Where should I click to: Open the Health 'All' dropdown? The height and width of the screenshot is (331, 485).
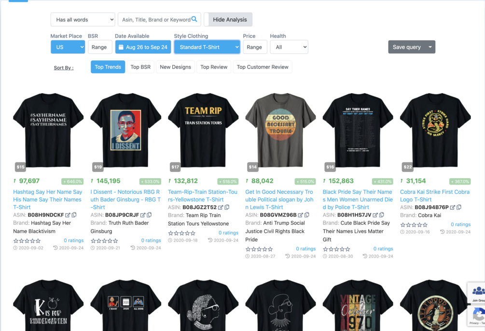pyautogui.click(x=289, y=47)
